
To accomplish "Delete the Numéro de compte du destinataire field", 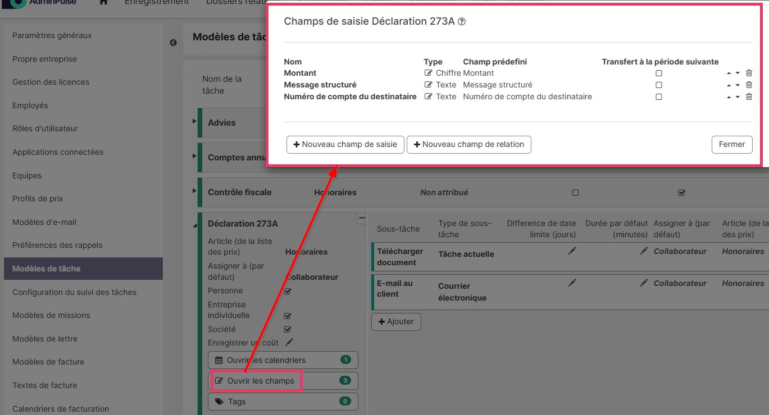I will click(x=749, y=96).
